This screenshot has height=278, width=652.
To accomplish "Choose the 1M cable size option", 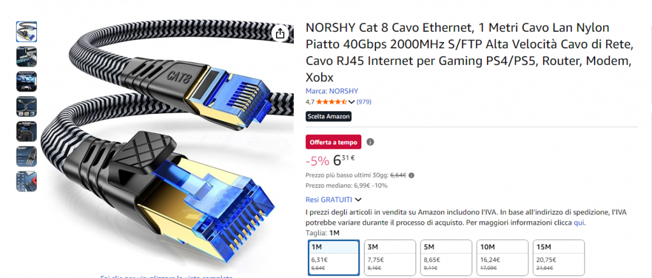I will 333,256.
